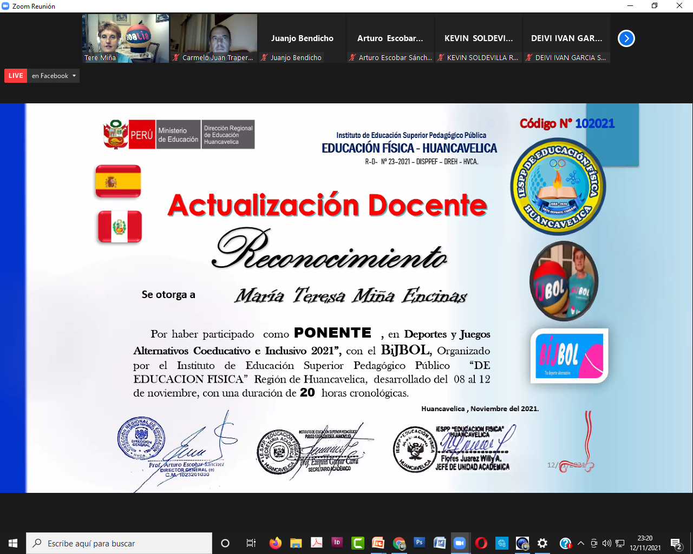Click the Zoom icon in the taskbar
The image size is (693, 554).
point(460,543)
